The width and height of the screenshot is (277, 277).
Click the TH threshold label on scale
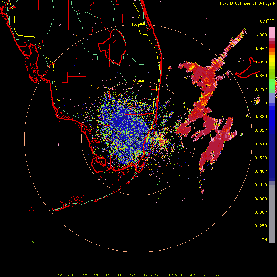264,240
